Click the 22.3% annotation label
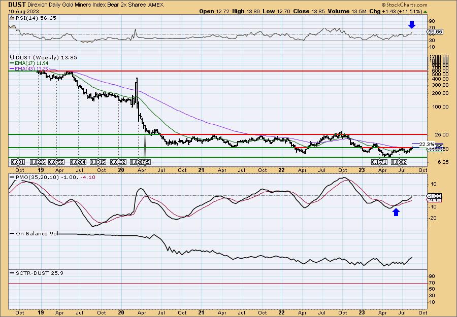The width and height of the screenshot is (457, 317). coord(427,144)
